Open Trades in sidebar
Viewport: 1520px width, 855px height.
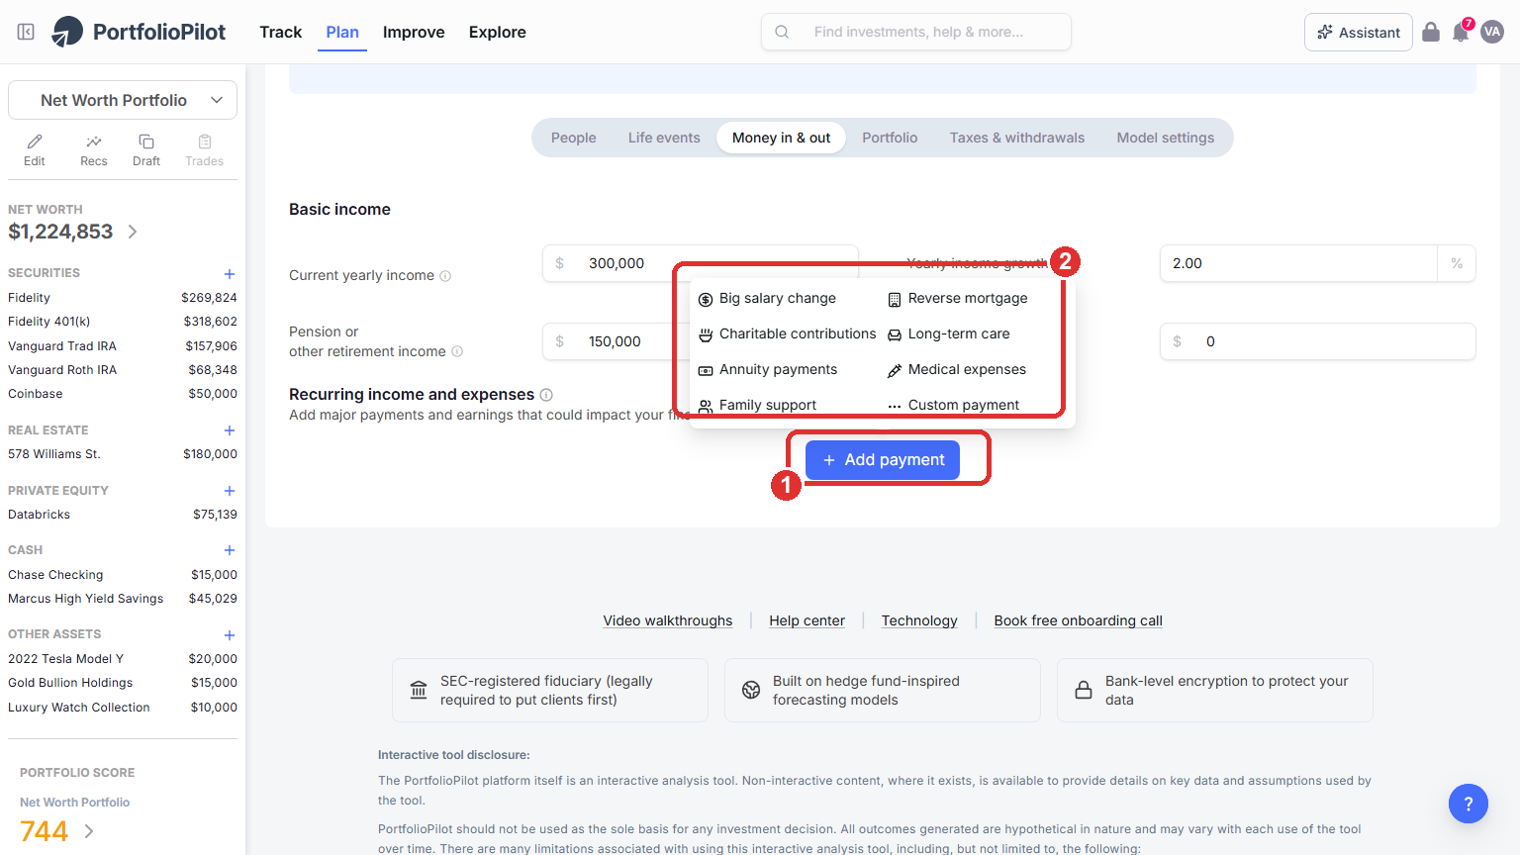(x=205, y=150)
